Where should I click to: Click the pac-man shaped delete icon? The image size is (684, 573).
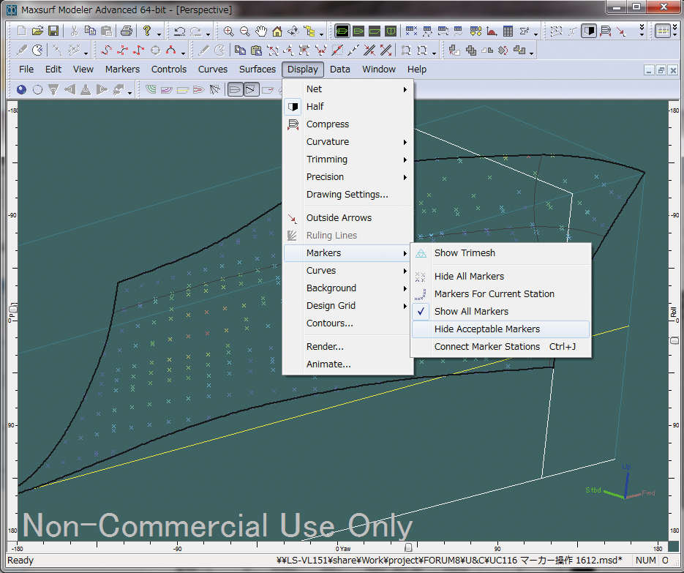coord(37,50)
